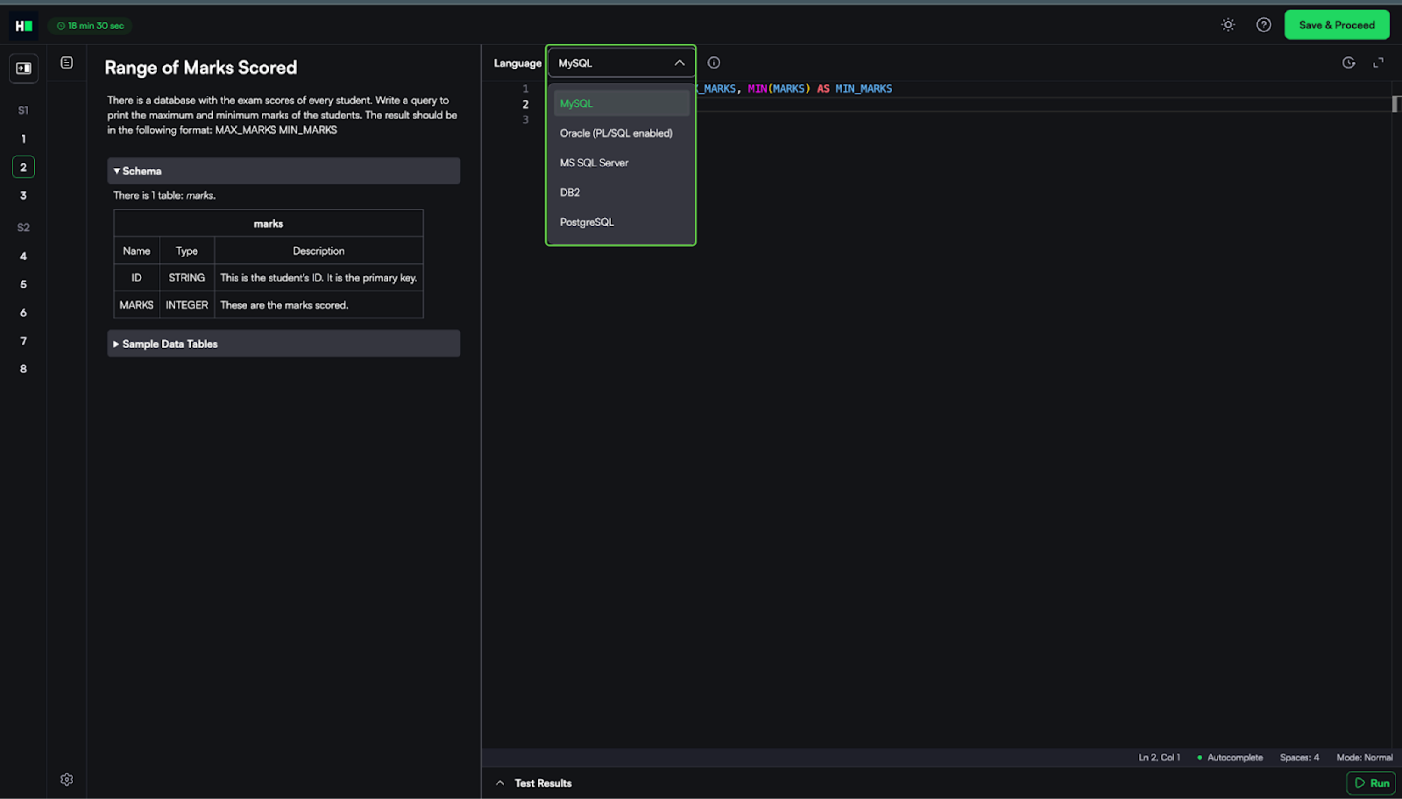Open the problem description list icon

[x=67, y=63]
